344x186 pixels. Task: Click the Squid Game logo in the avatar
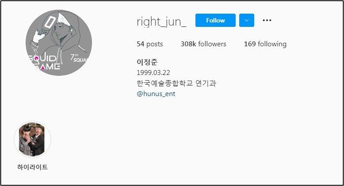click(44, 62)
